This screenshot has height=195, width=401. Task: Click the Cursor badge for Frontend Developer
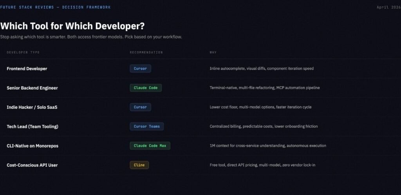click(x=141, y=69)
